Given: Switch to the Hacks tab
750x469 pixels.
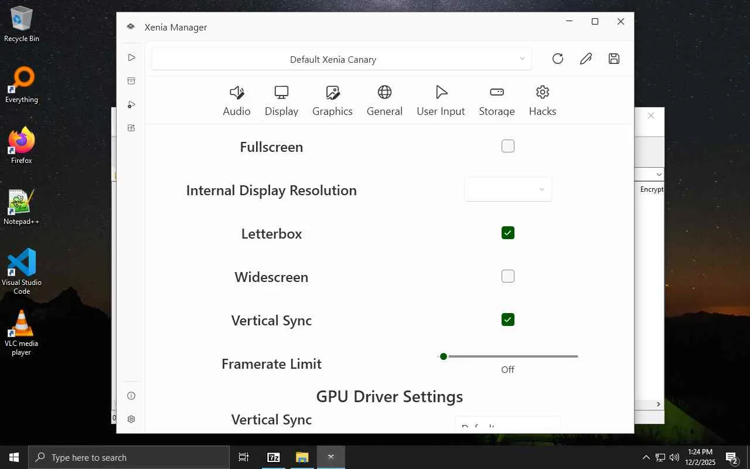Looking at the screenshot, I should coord(543,101).
